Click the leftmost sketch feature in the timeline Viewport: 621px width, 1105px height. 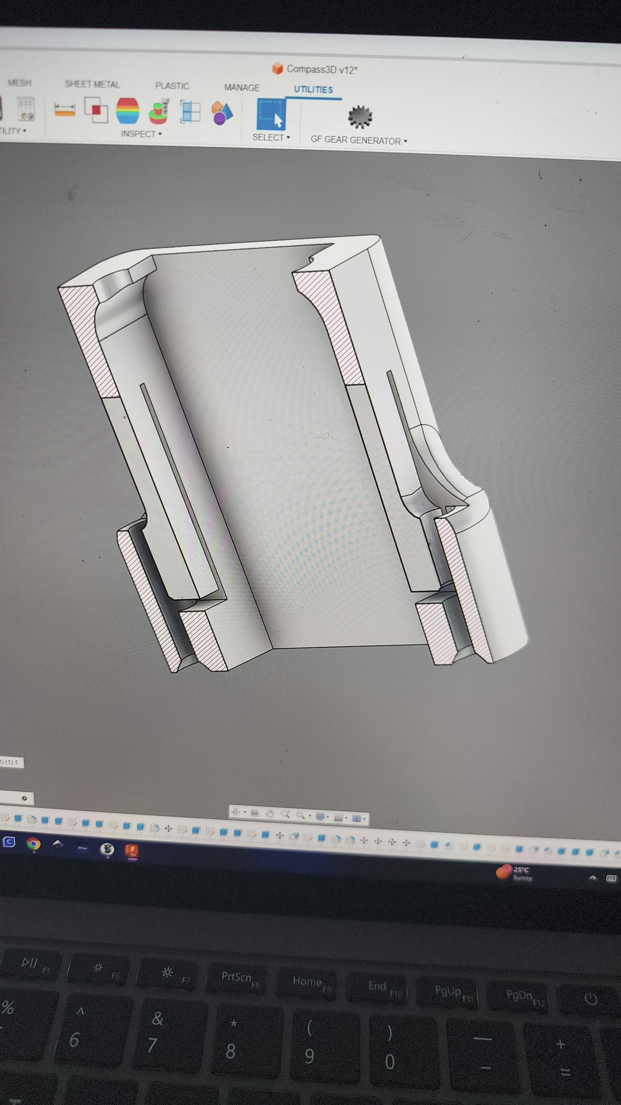(x=5, y=817)
